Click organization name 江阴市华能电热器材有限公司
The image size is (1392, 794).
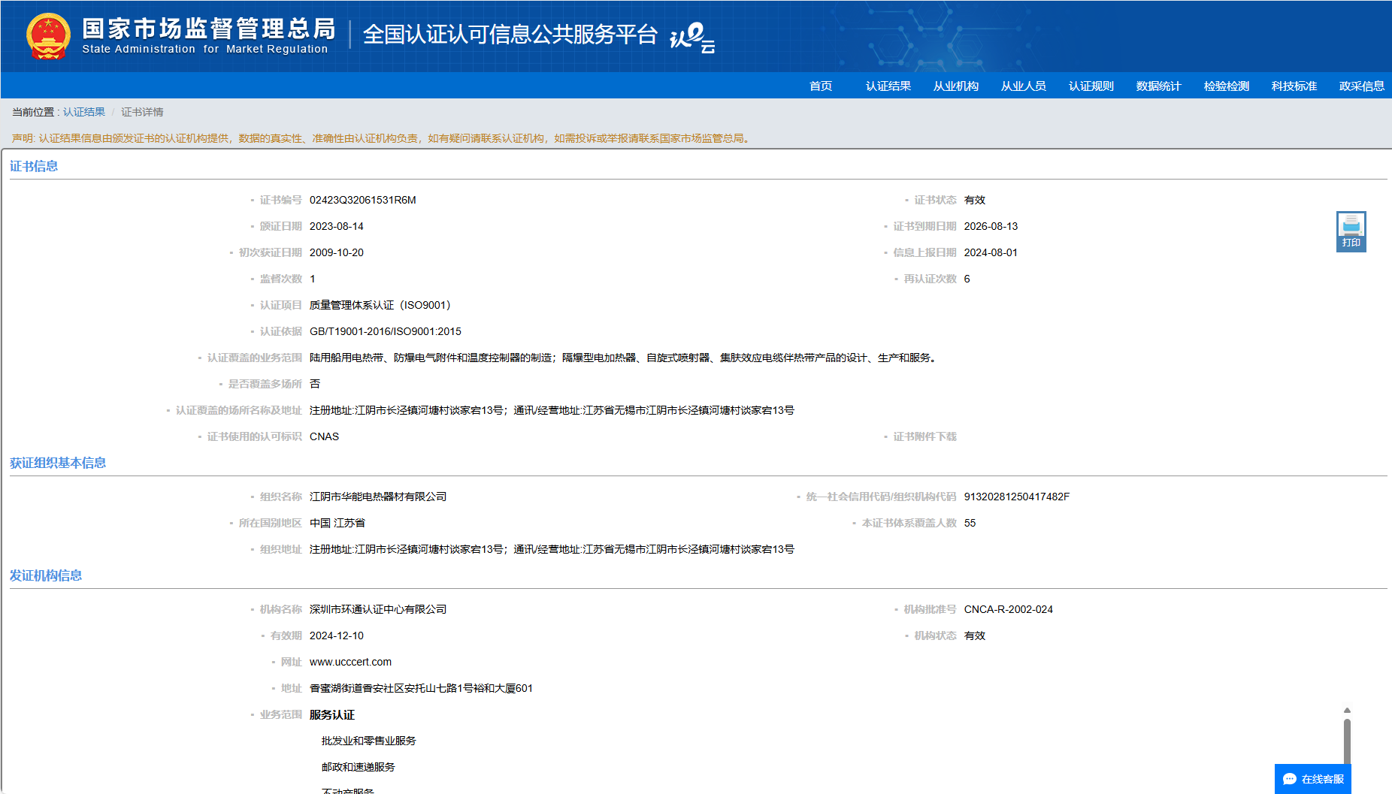[378, 497]
